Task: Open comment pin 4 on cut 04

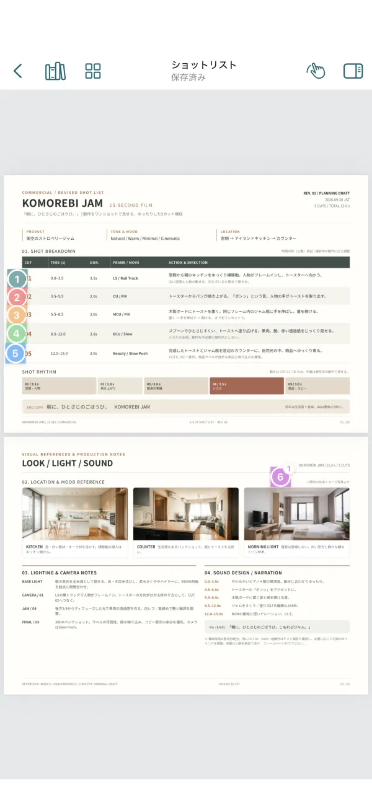Action: click(17, 334)
